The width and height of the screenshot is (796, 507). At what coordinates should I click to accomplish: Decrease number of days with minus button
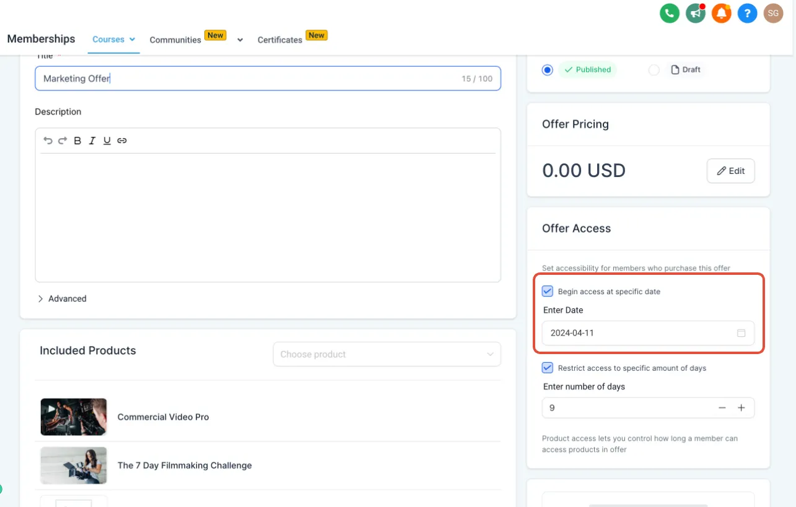[x=722, y=408]
